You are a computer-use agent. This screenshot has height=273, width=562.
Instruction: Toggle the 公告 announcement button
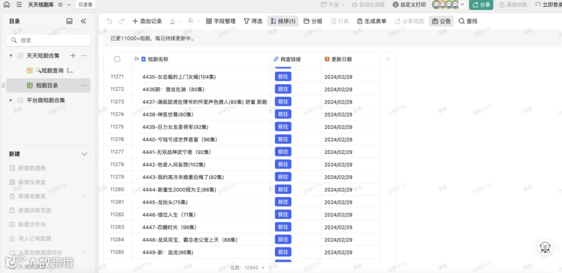pyautogui.click(x=441, y=21)
